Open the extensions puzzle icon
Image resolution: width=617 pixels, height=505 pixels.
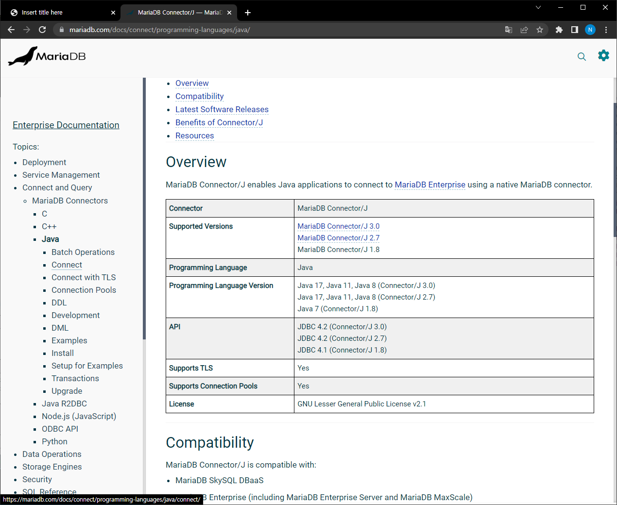(x=559, y=30)
